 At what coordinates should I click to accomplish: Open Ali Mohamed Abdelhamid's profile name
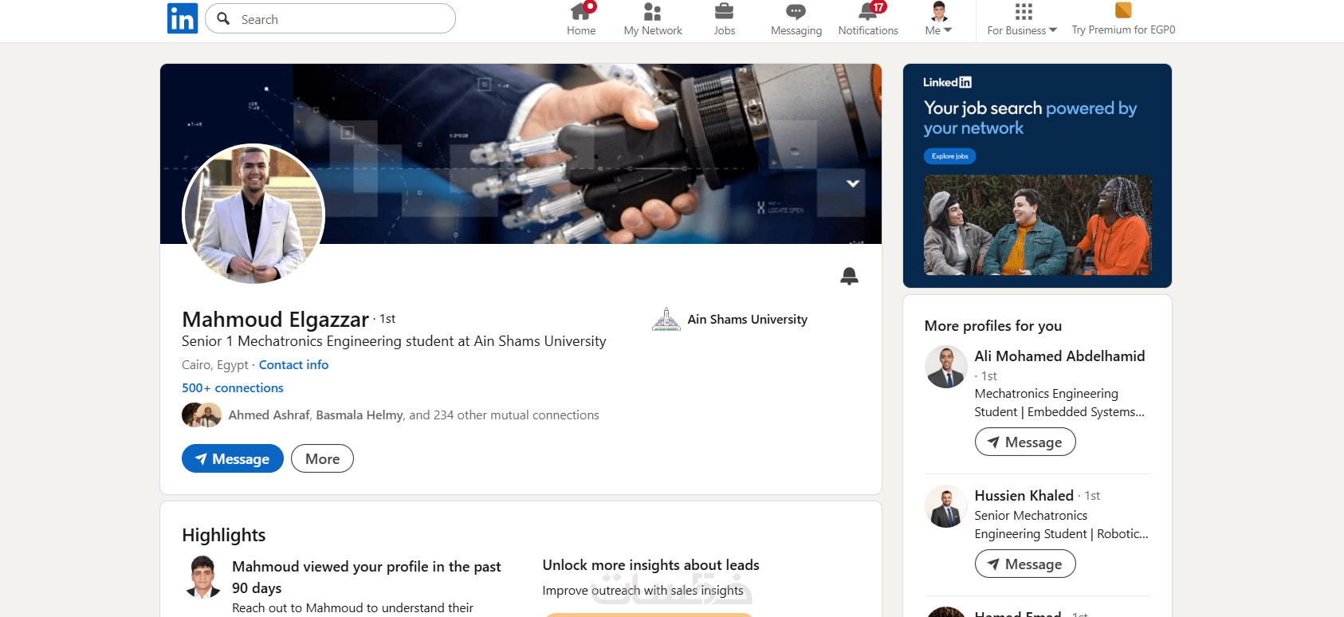tap(1059, 356)
